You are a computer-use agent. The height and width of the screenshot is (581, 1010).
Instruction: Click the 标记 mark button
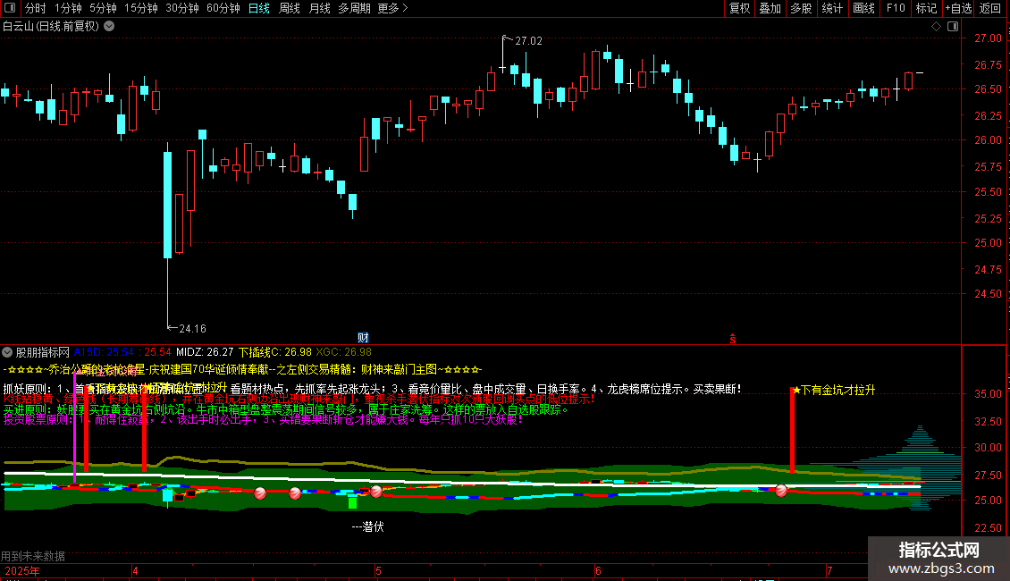coord(926,8)
